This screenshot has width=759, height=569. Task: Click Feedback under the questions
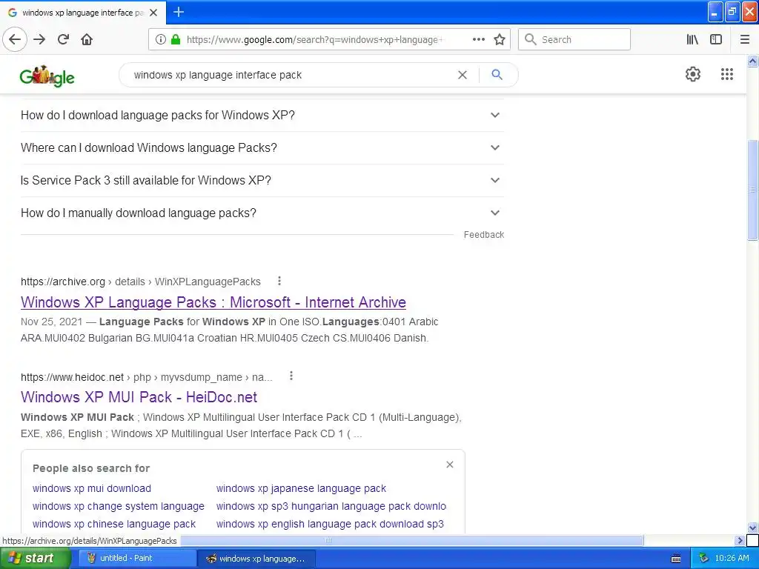(483, 235)
